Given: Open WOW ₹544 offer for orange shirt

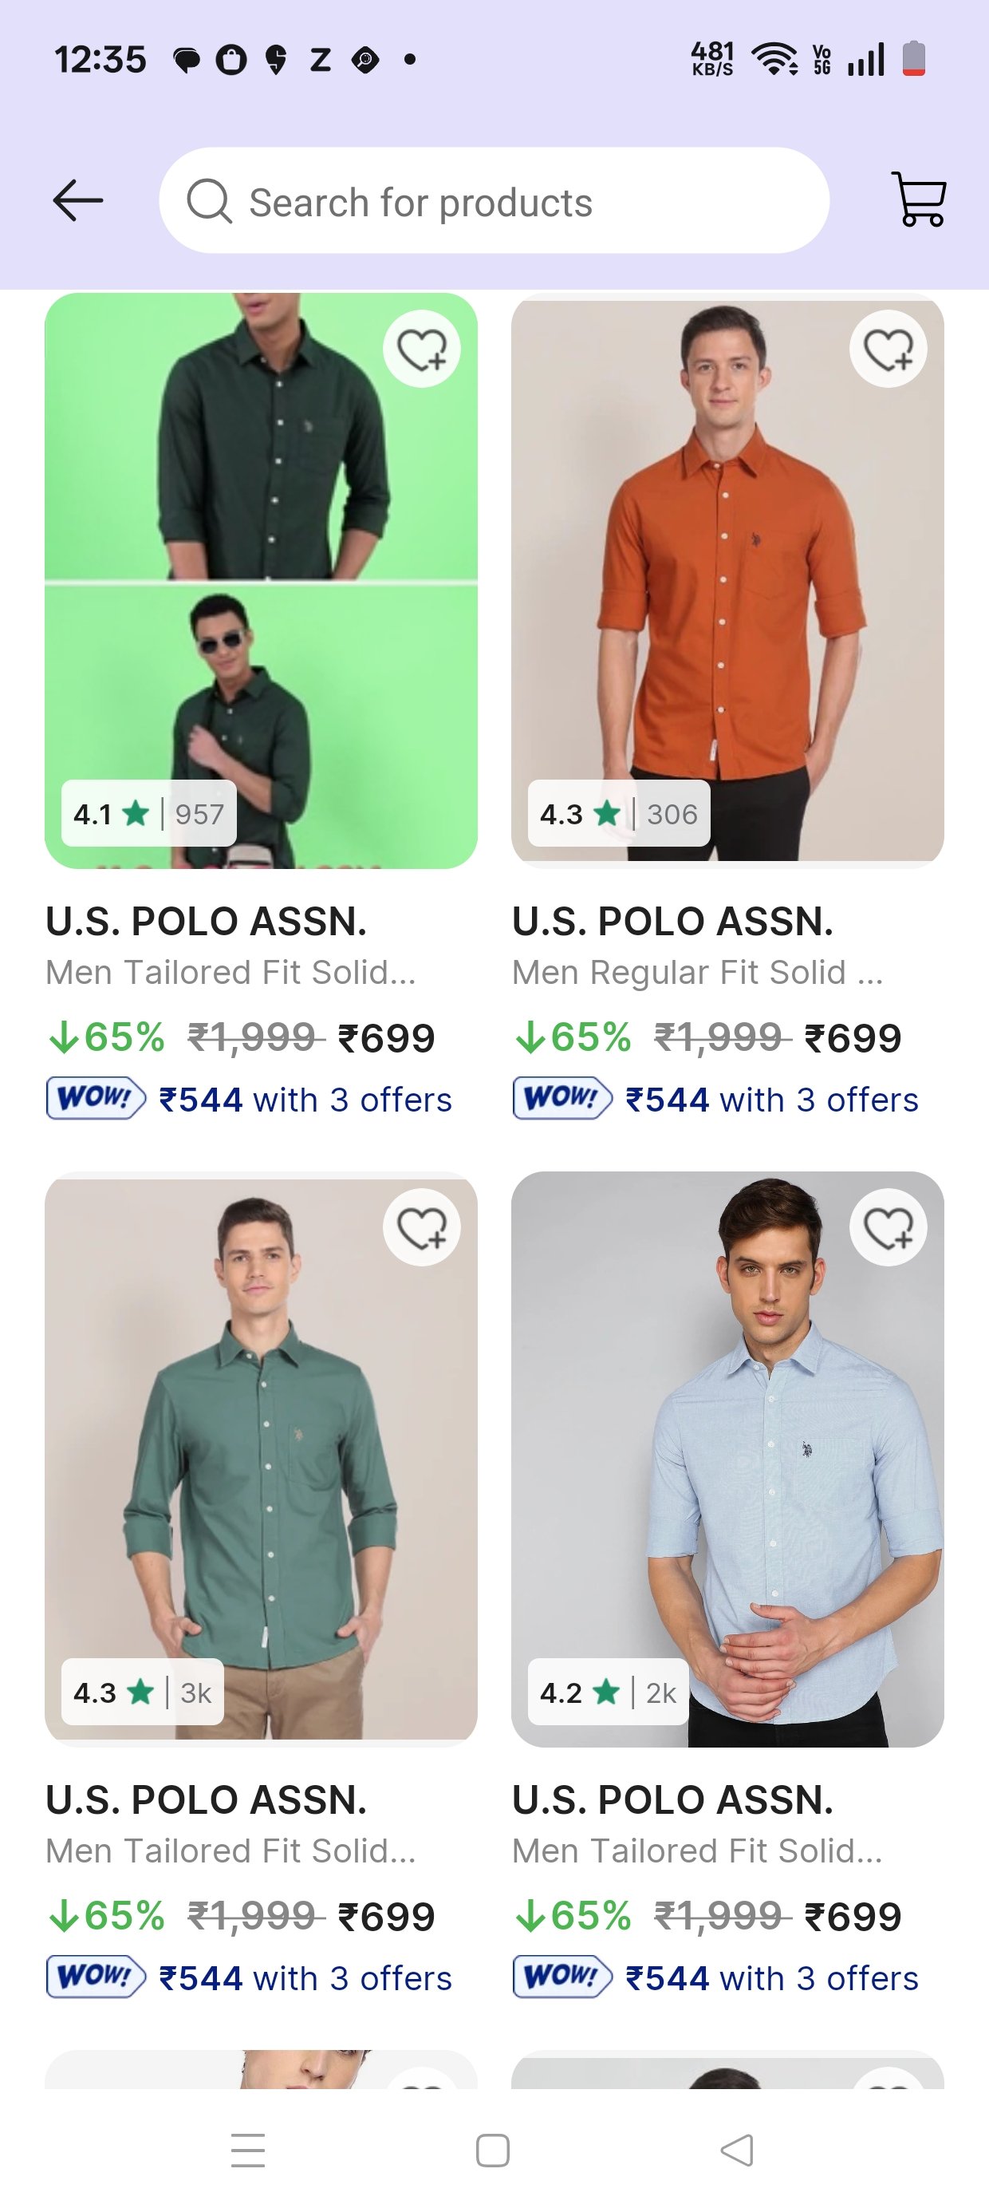Looking at the screenshot, I should [716, 1099].
